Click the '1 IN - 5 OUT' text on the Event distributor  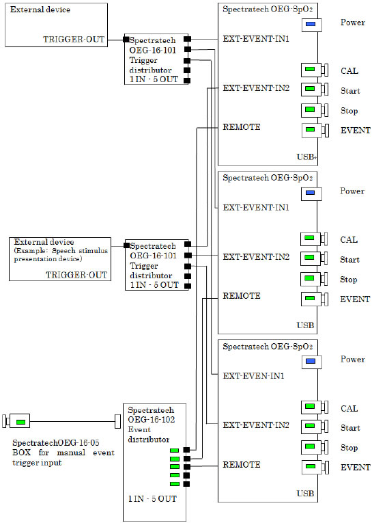click(x=152, y=499)
